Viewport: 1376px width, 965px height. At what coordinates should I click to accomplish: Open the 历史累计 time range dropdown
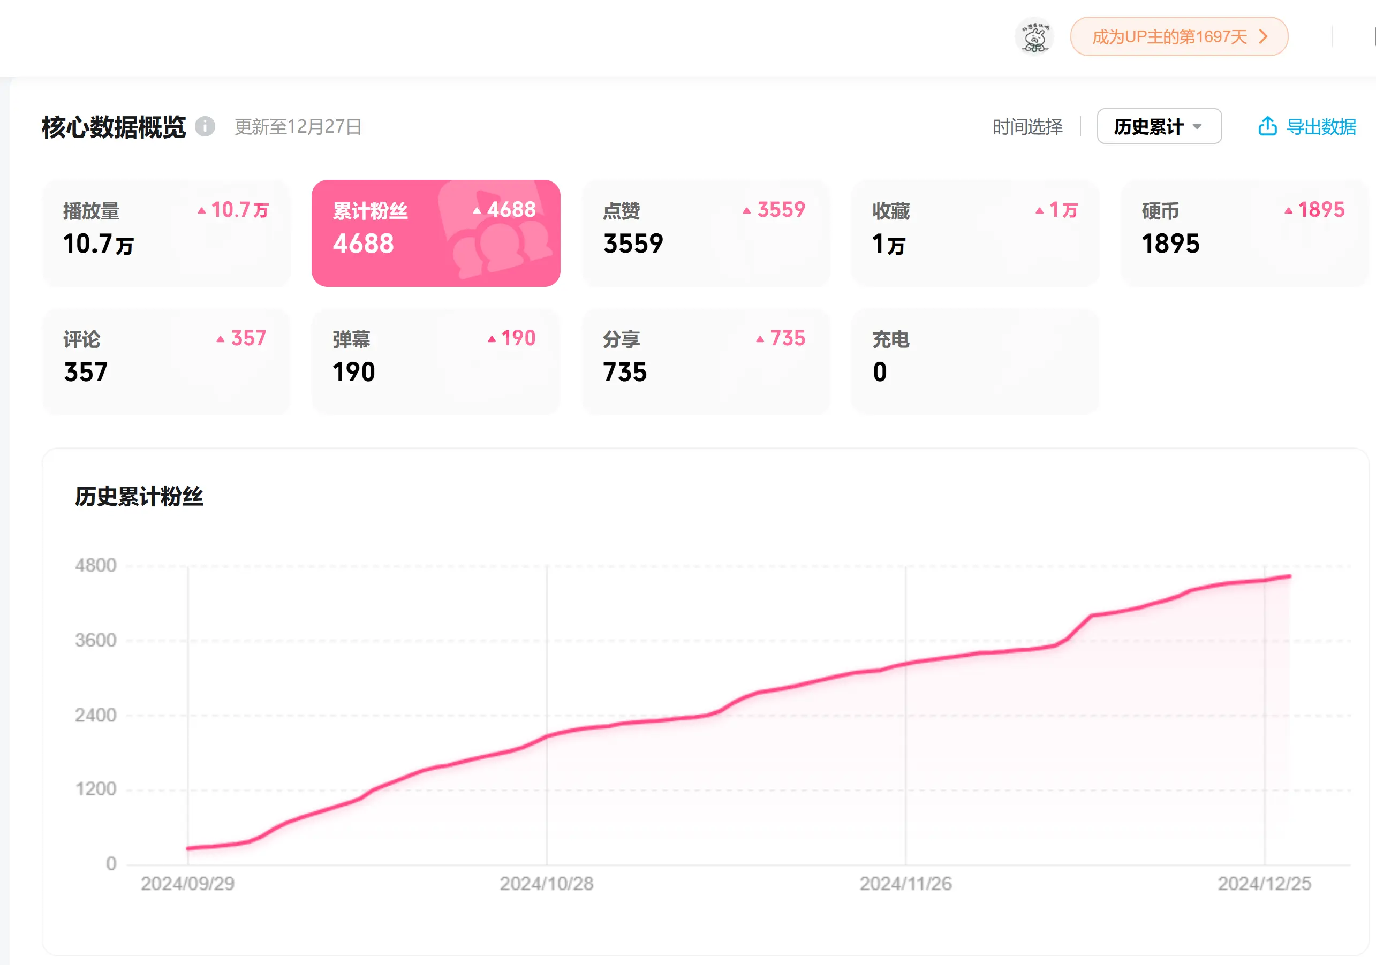[x=1159, y=126]
